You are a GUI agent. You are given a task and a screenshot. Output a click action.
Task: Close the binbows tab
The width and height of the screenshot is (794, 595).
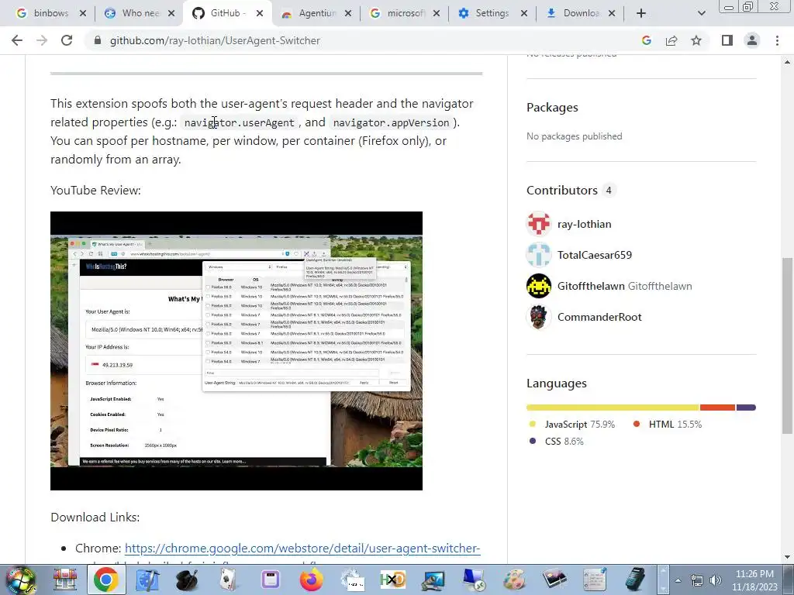pyautogui.click(x=83, y=13)
